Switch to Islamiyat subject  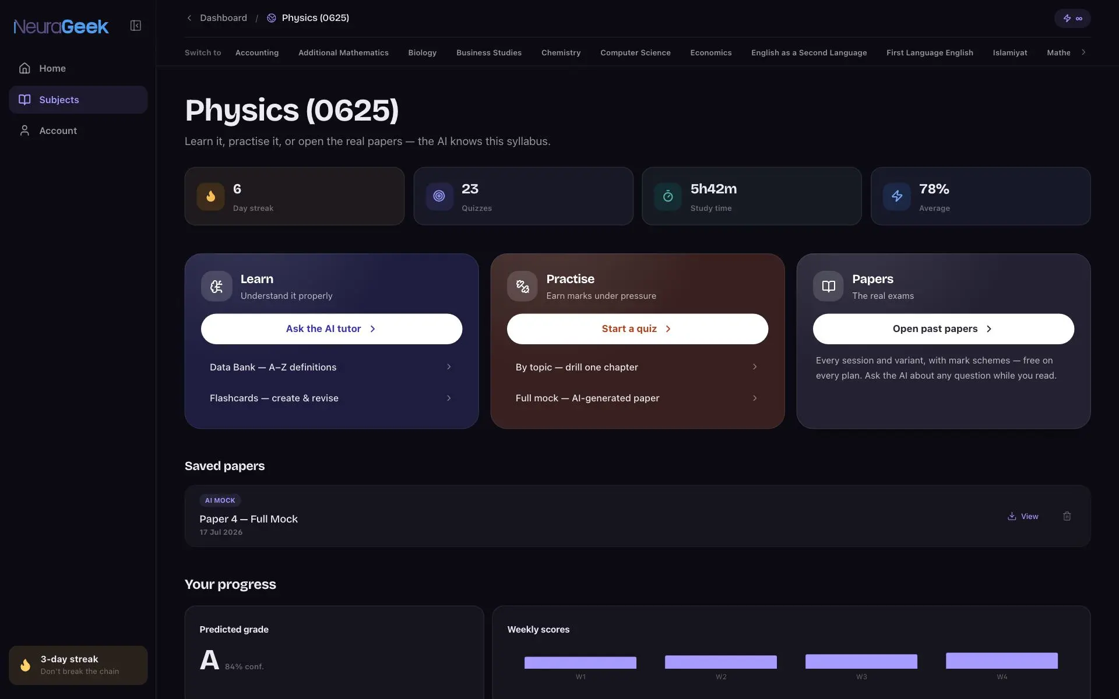pos(1010,52)
